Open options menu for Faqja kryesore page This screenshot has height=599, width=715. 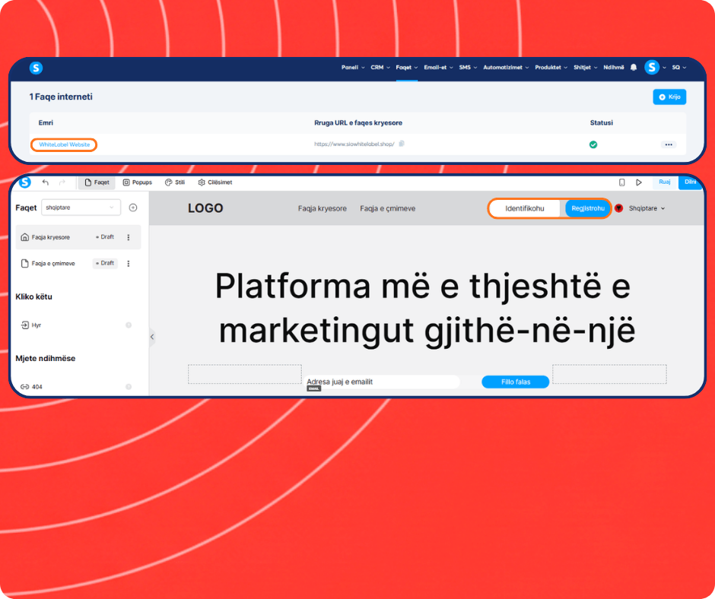pyautogui.click(x=129, y=237)
